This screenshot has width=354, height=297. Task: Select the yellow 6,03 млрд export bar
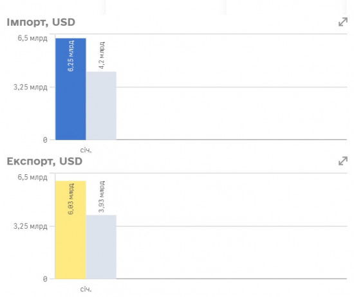71,230
